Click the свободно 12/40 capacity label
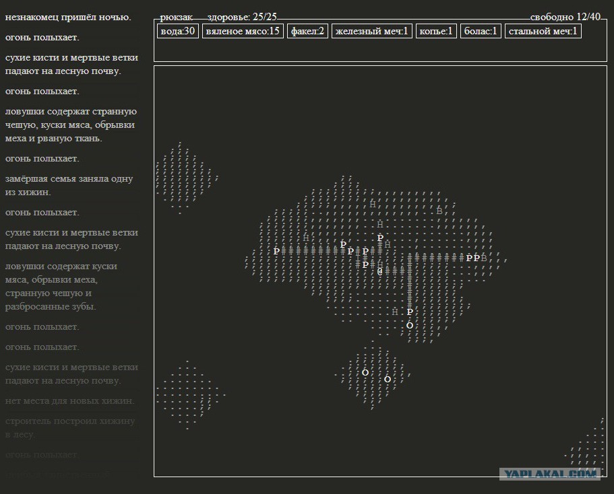The width and height of the screenshot is (614, 494). (565, 17)
